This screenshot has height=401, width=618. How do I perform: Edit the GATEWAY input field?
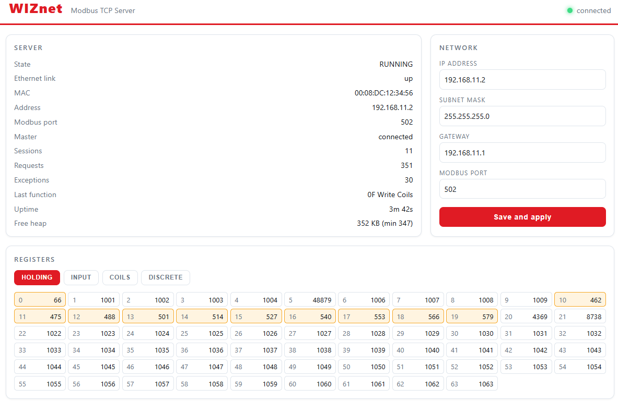point(522,153)
